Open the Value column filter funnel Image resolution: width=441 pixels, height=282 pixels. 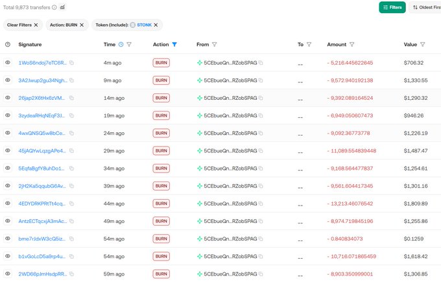[x=422, y=45]
